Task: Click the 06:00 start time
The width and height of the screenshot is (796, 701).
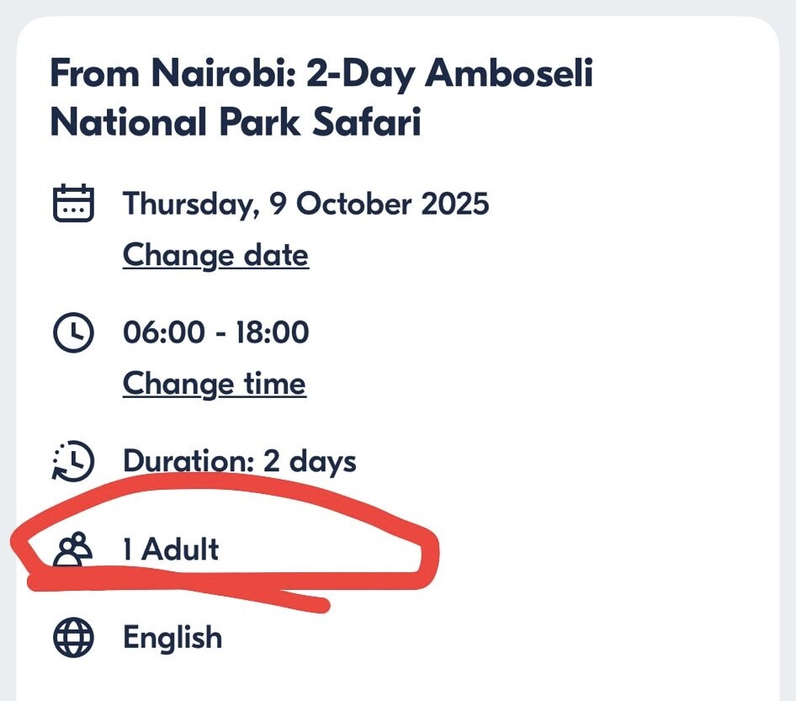Action: point(162,333)
